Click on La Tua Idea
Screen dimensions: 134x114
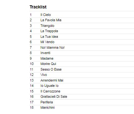click(49, 37)
